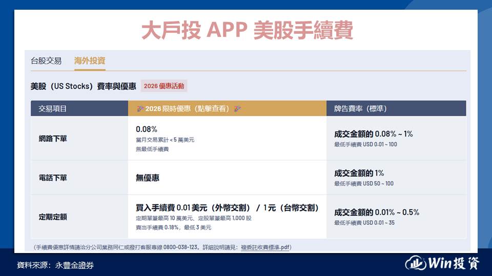
Task: Click the slide title 大戶投 APP 美股手續費
Action: point(247,31)
